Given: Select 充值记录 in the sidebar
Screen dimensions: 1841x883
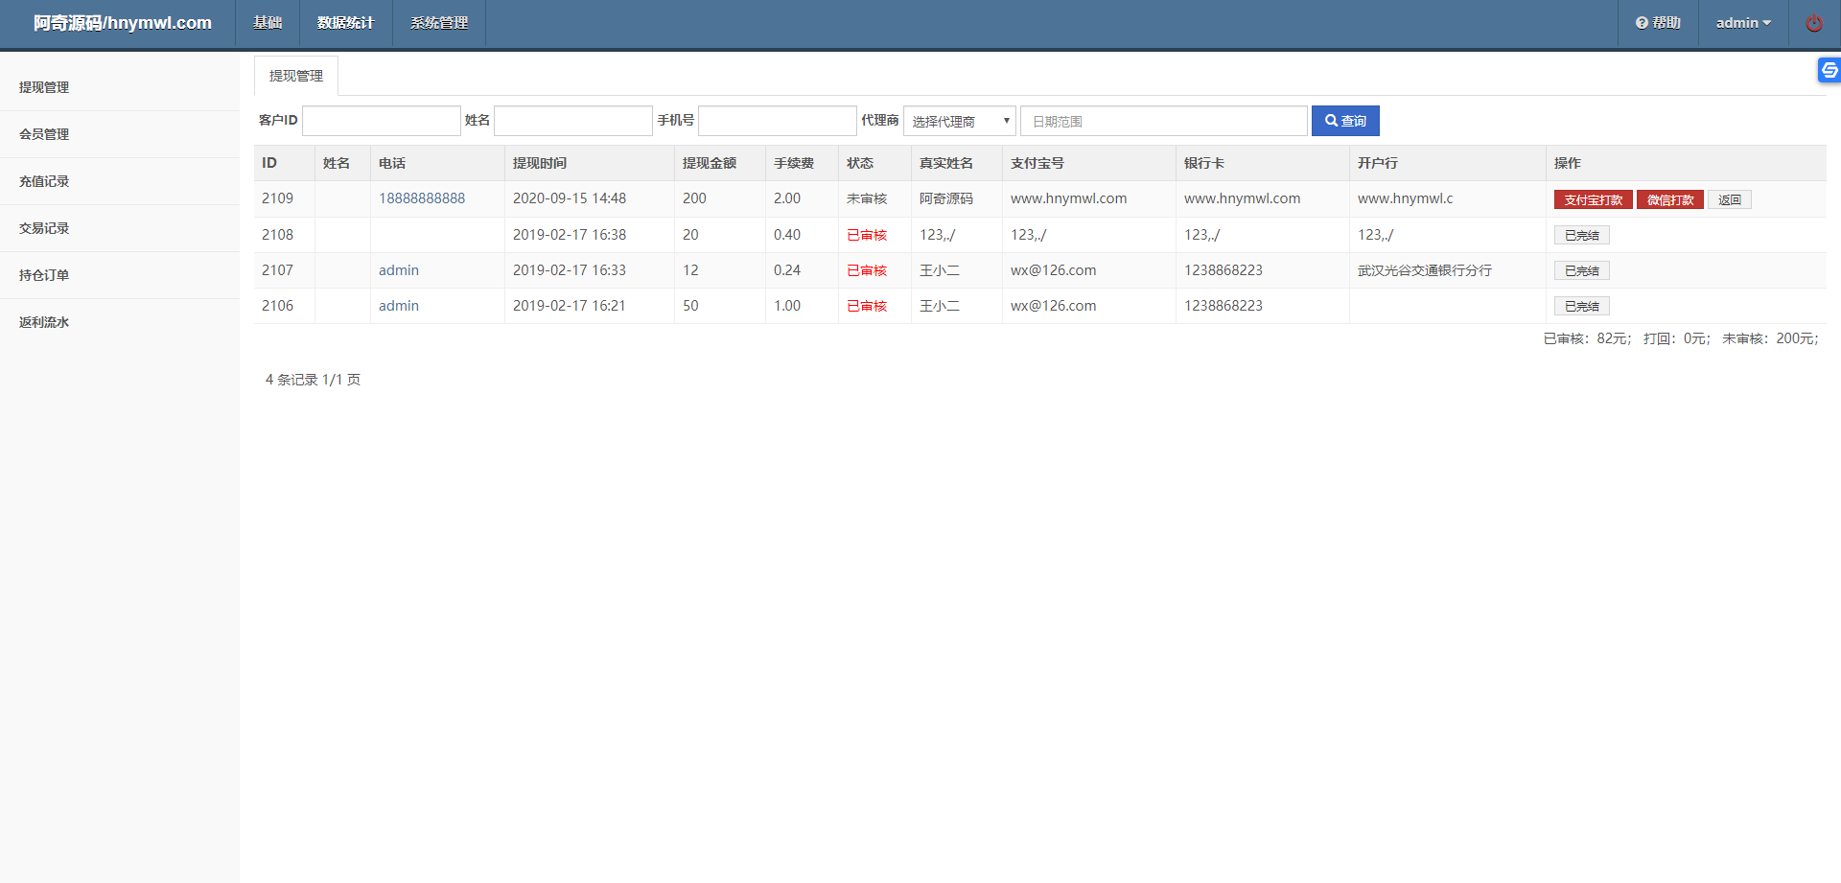Looking at the screenshot, I should pos(43,180).
